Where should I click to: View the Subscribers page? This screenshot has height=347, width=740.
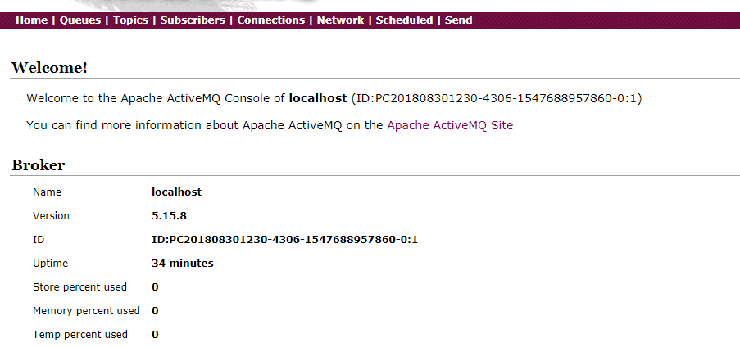(x=193, y=20)
